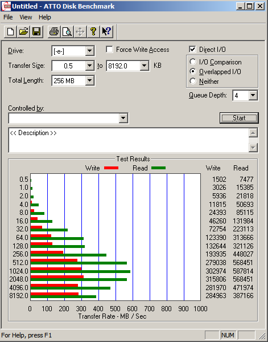Print the benchmark results
The width and height of the screenshot is (268, 342).
click(x=54, y=32)
